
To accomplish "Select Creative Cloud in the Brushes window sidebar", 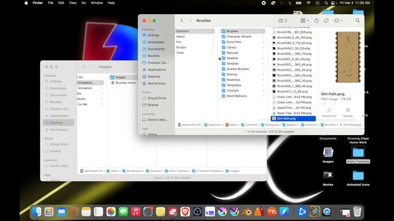I will (x=158, y=63).
